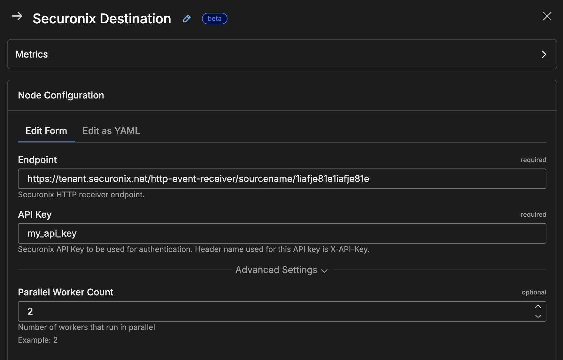Click the back arrow icon
The height and width of the screenshot is (360, 563).
click(x=18, y=17)
